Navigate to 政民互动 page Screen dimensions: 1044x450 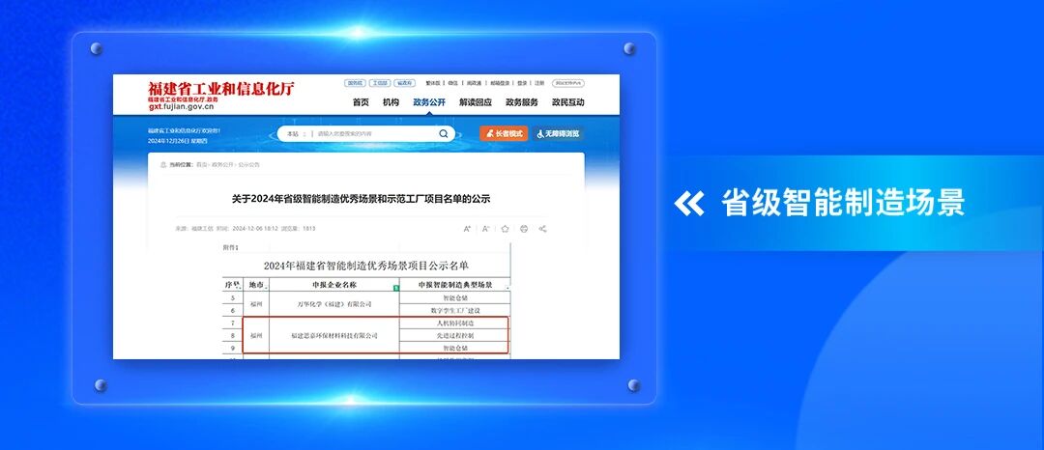[568, 102]
